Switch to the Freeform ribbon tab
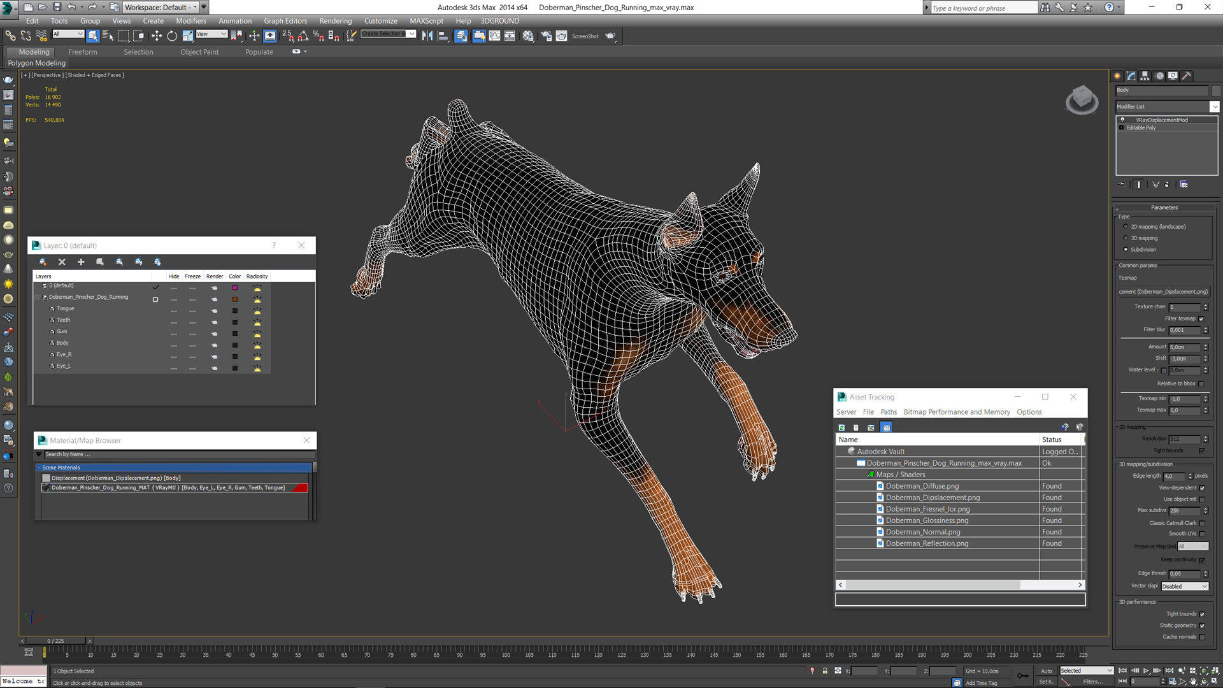The image size is (1223, 688). pyautogui.click(x=83, y=52)
